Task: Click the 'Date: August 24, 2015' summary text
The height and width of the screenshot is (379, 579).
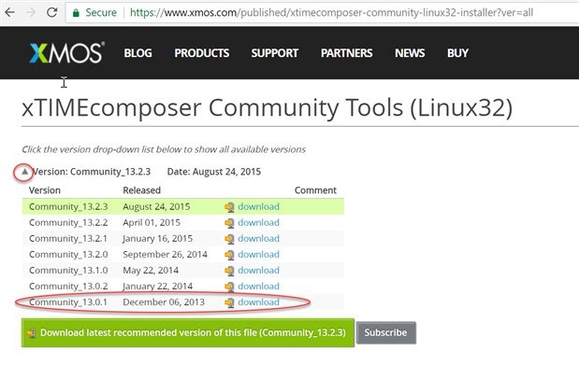Action: pyautogui.click(x=214, y=172)
